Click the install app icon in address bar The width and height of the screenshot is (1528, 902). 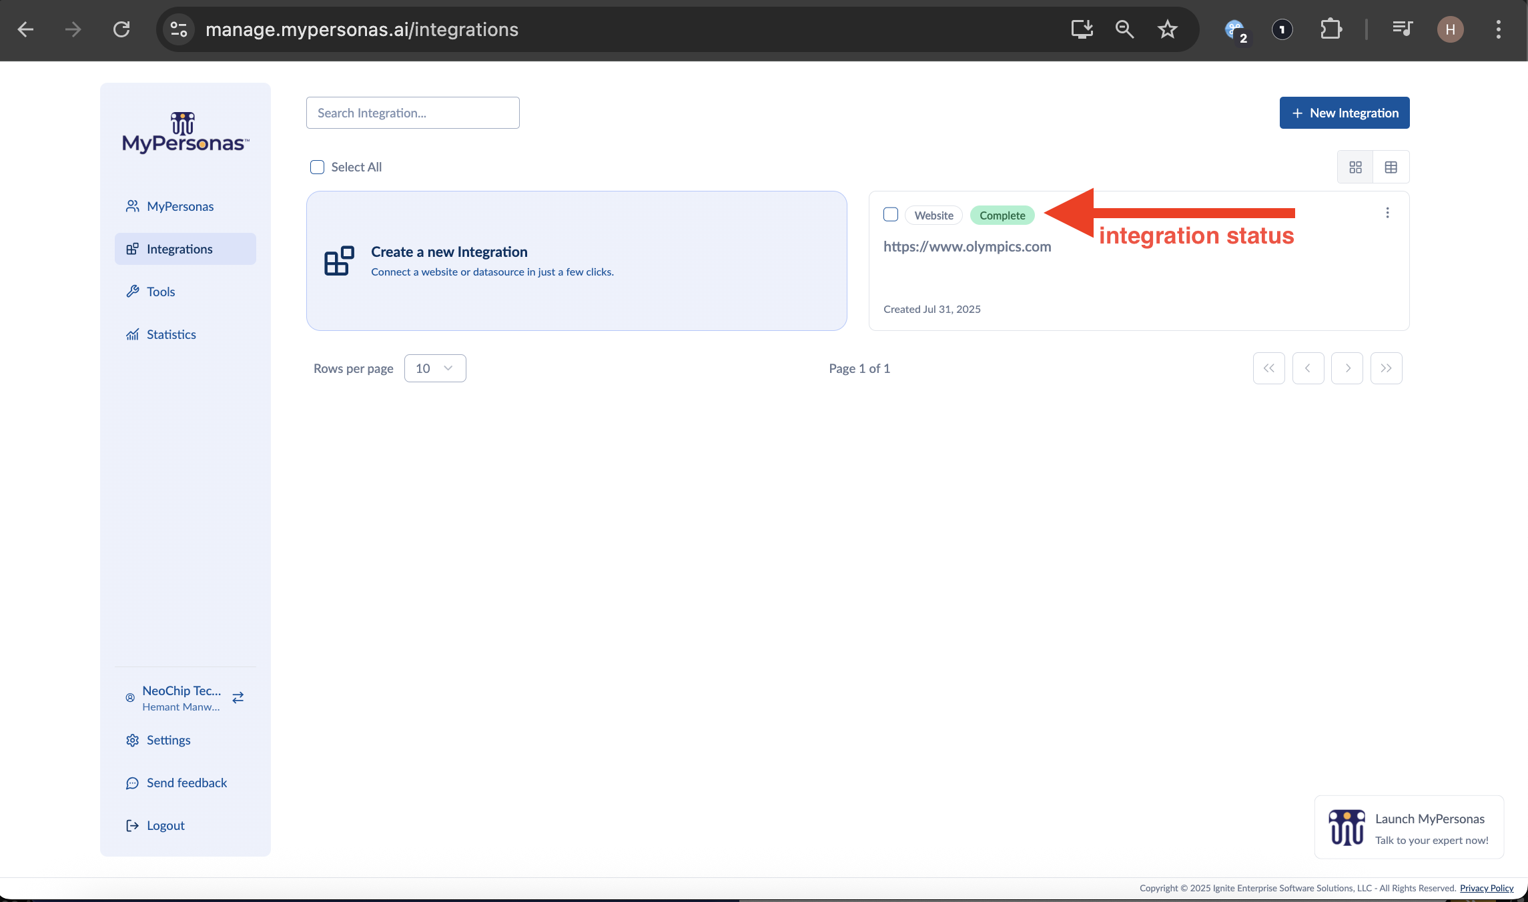pyautogui.click(x=1082, y=29)
